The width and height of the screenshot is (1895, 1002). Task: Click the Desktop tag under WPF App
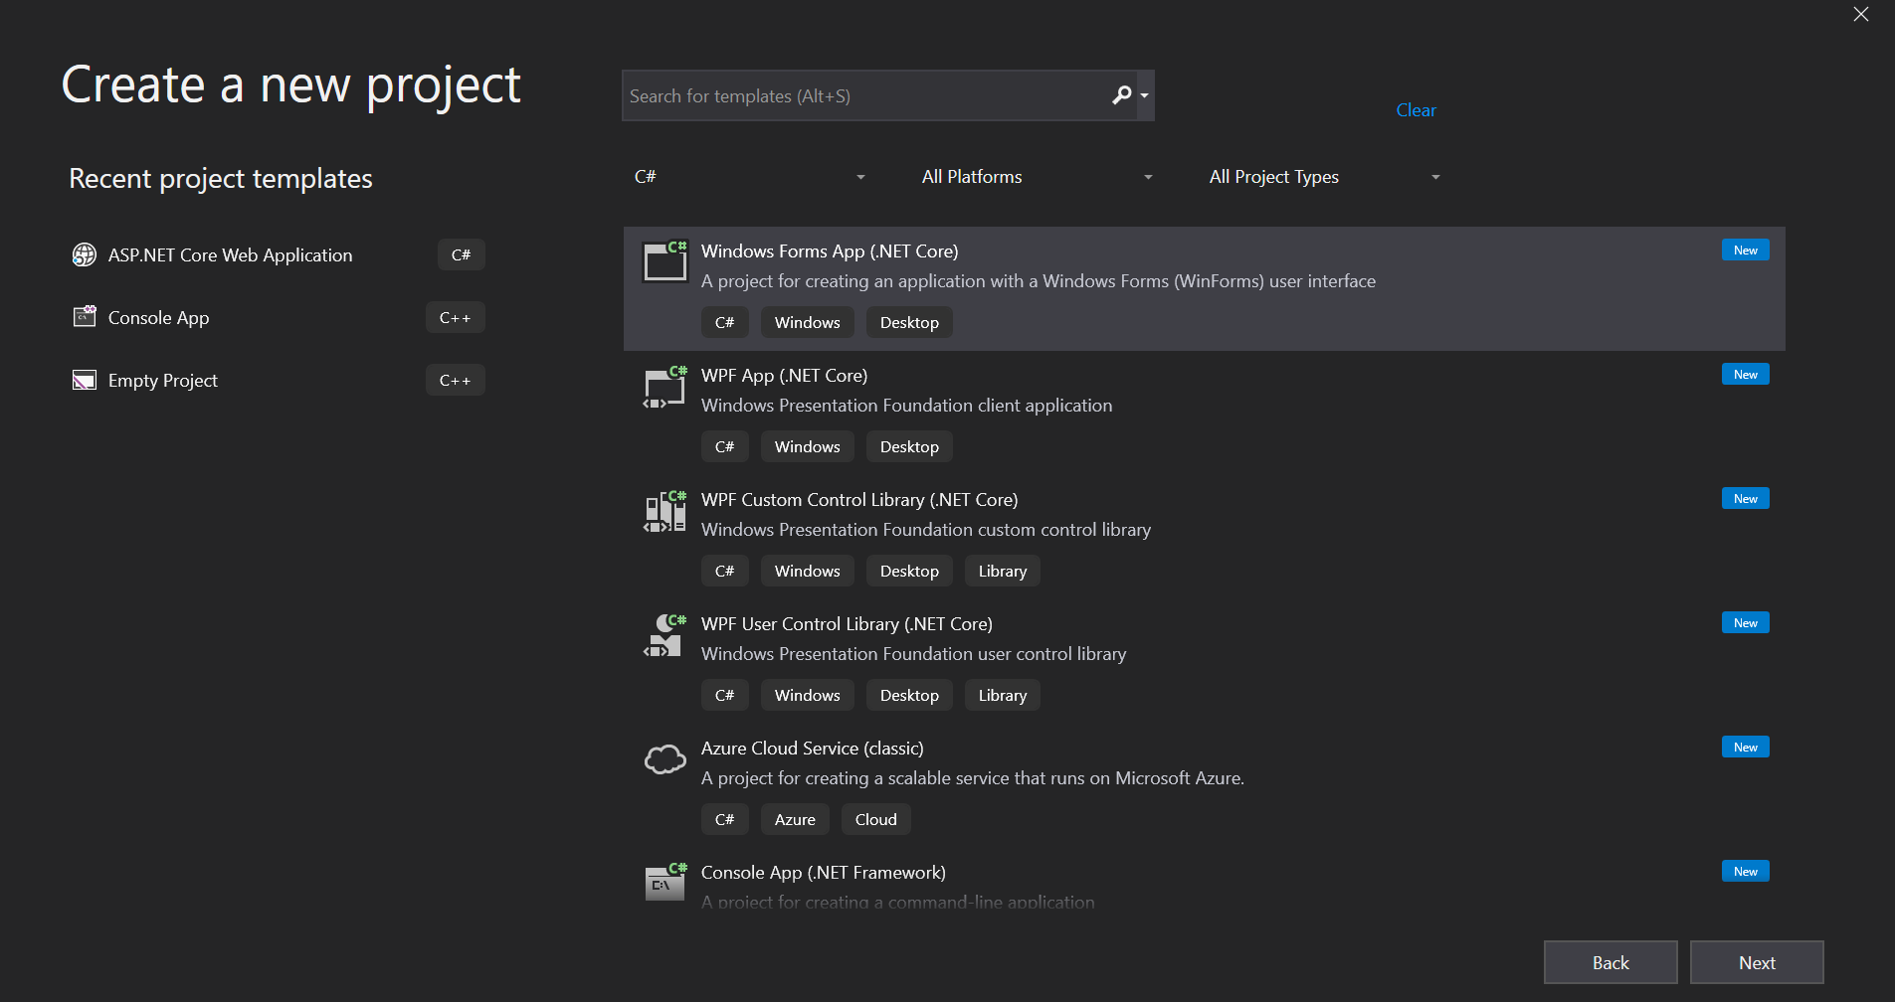[909, 447]
